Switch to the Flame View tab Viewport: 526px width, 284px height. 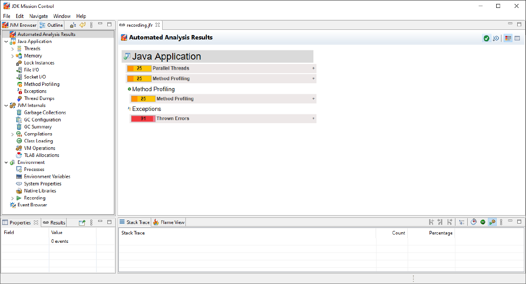pos(169,222)
